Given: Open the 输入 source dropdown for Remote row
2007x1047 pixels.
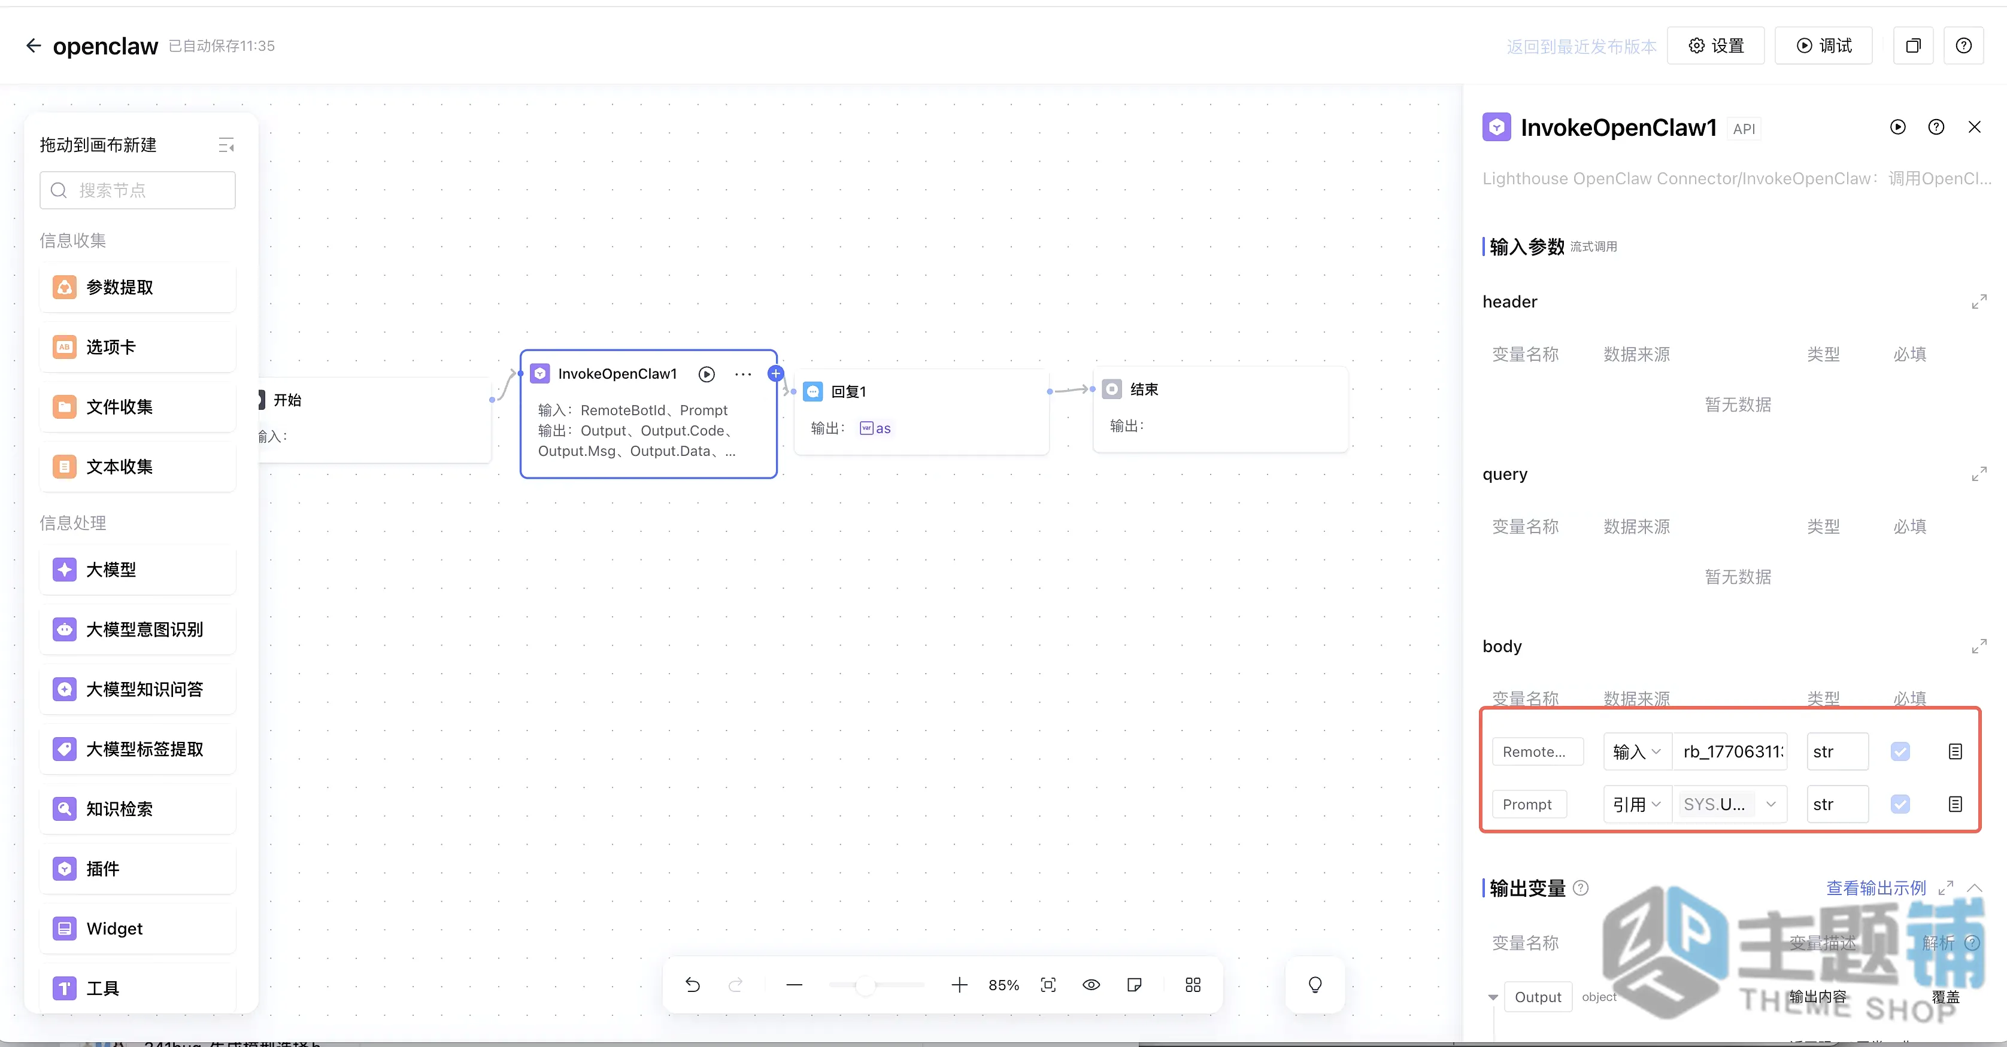Looking at the screenshot, I should pyautogui.click(x=1637, y=751).
